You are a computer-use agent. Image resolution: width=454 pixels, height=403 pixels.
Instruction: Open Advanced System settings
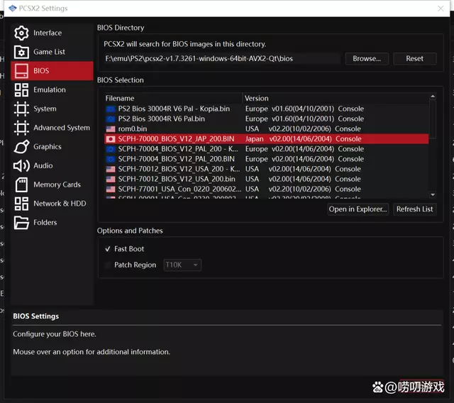coord(52,128)
